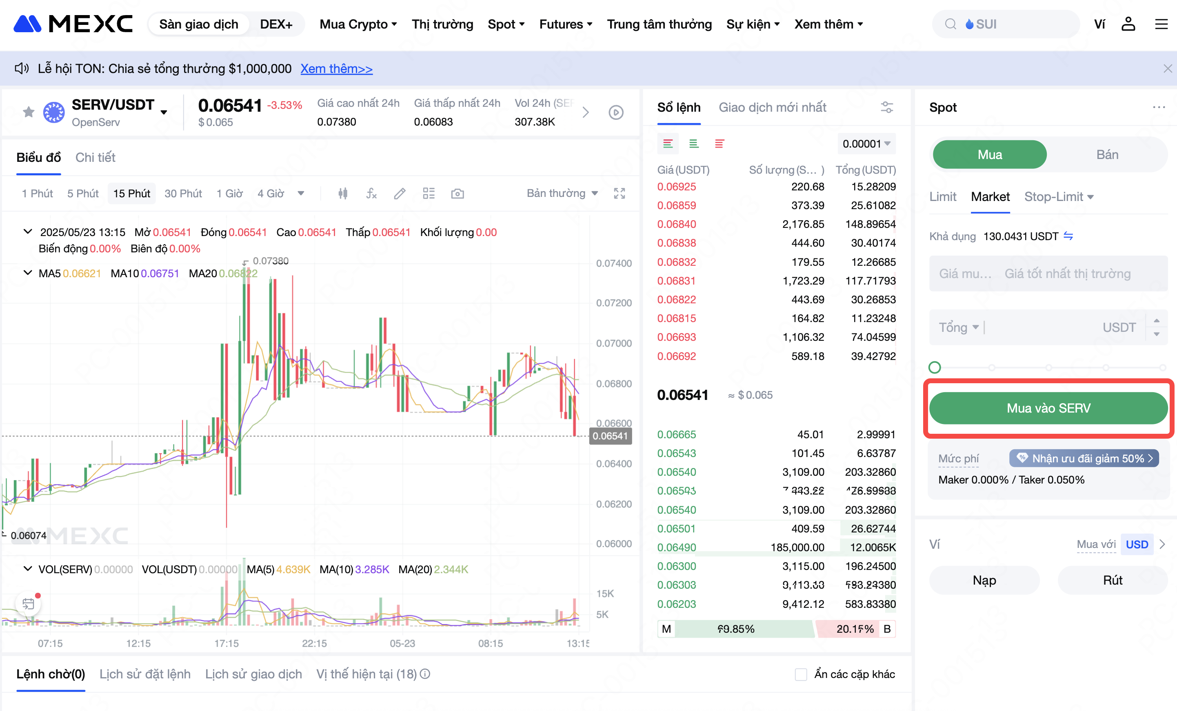Click the info icon beside Vị thế hiện tại
The height and width of the screenshot is (711, 1177).
coord(425,674)
